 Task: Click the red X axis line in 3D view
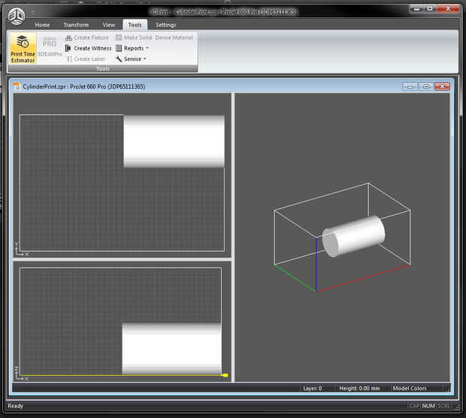tap(364, 279)
